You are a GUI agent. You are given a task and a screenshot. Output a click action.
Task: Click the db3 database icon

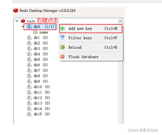29,49
